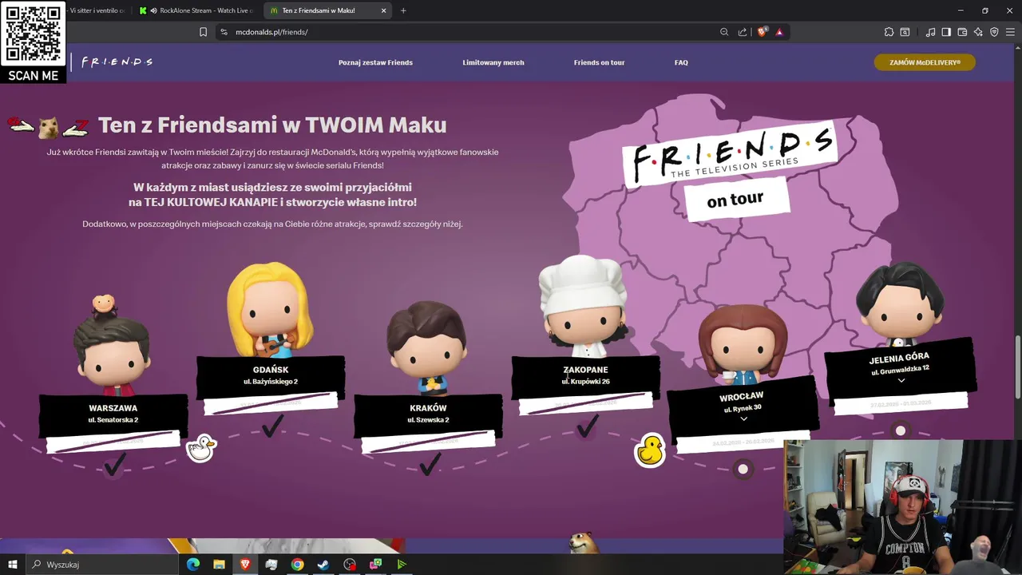Click the Ten z Friendsami w TWOIM Maku heading

272,125
